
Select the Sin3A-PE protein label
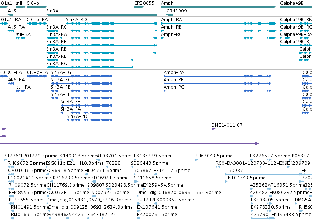tap(60, 94)
